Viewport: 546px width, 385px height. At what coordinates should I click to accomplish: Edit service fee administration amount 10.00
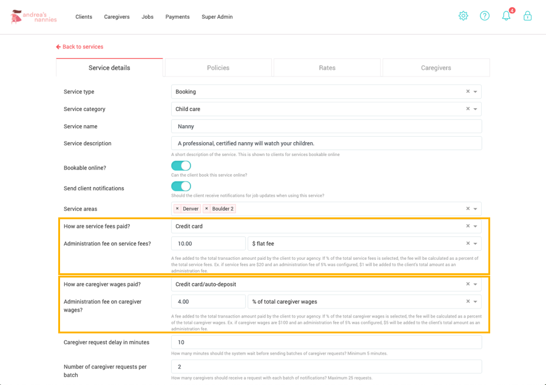tap(208, 244)
